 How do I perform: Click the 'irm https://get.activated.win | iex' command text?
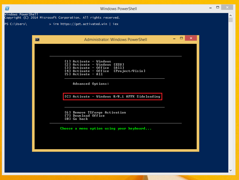86,24
